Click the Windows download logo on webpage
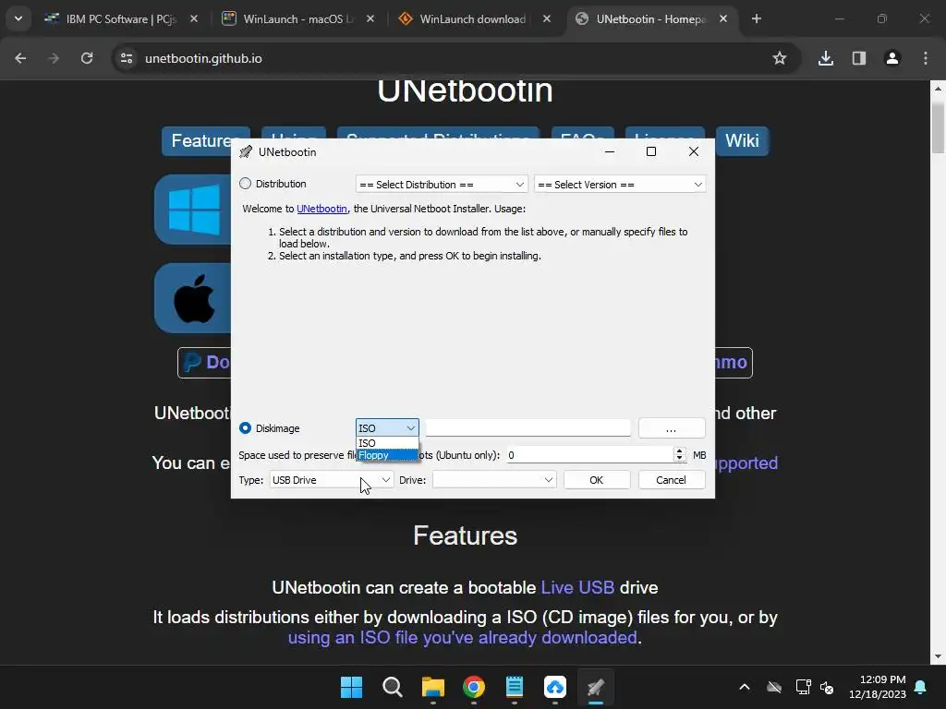Screen dimensions: 946x709 point(193,210)
